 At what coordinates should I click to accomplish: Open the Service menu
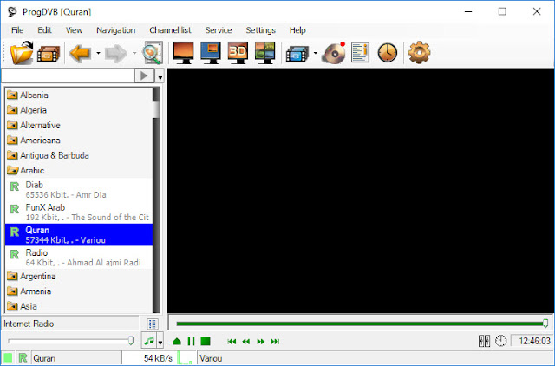pos(219,30)
